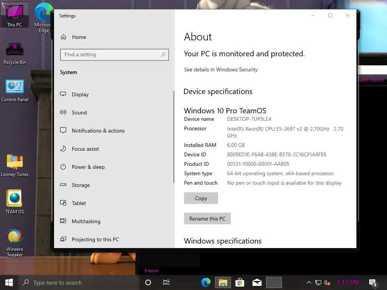Open This PC desktop icon
The width and height of the screenshot is (387, 290).
pyautogui.click(x=15, y=15)
